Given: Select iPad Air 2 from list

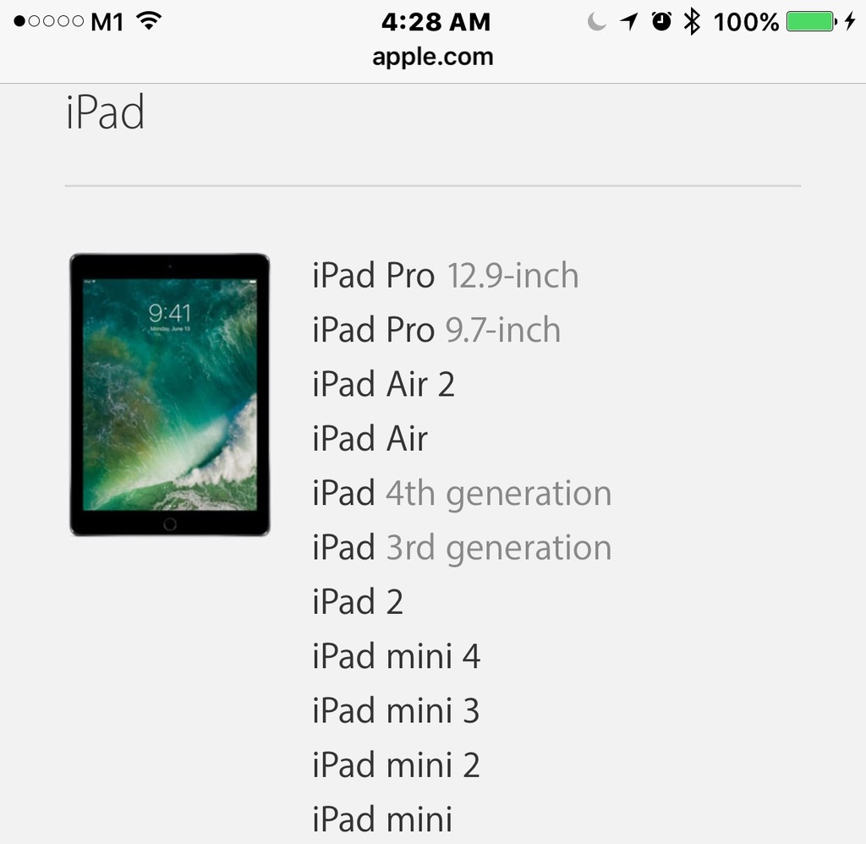Looking at the screenshot, I should (x=383, y=384).
